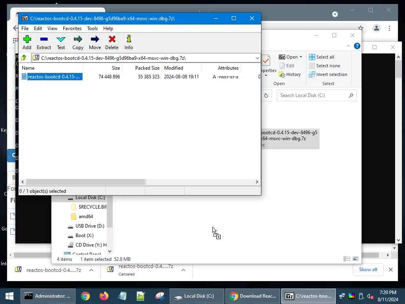Run the Test archive tool
The height and width of the screenshot is (304, 405).
tap(61, 42)
